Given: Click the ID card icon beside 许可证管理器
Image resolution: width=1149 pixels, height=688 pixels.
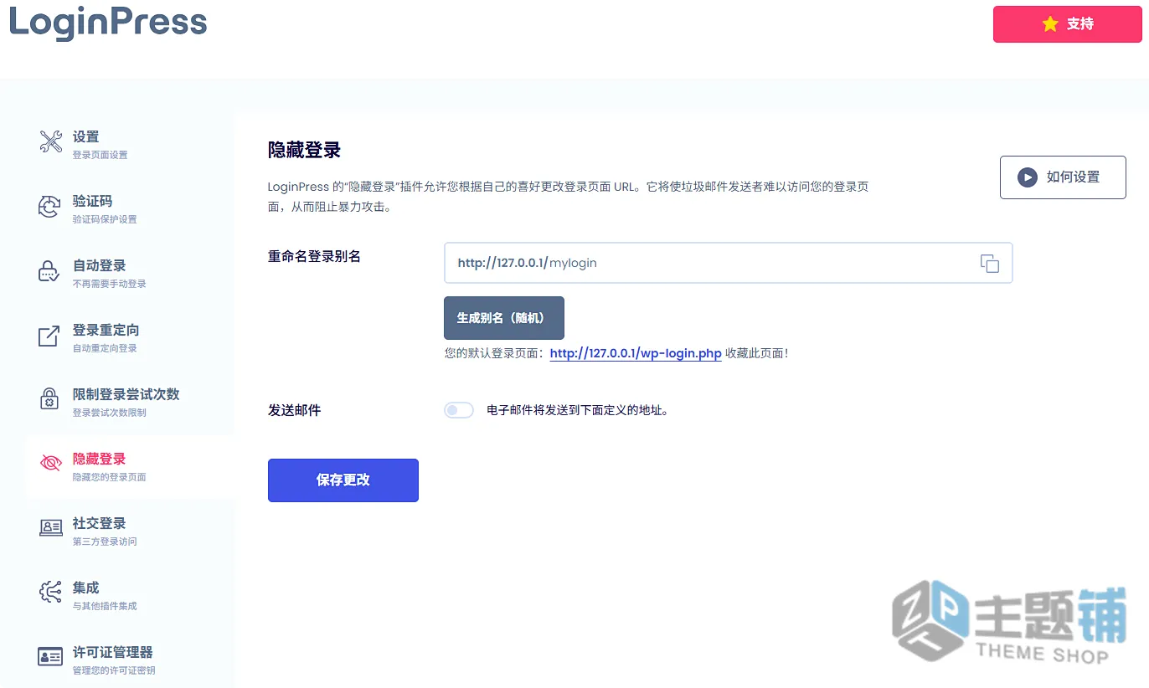Looking at the screenshot, I should tap(50, 656).
